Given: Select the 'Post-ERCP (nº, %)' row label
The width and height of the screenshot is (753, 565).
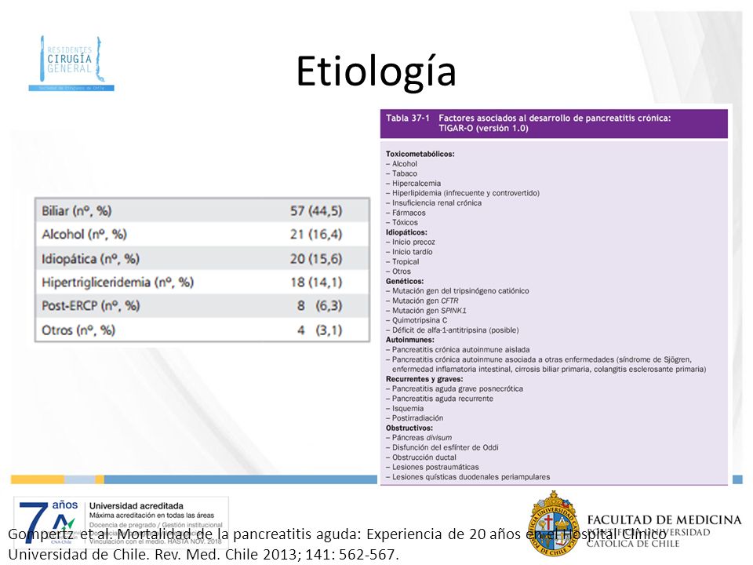Looking at the screenshot, I should pyautogui.click(x=91, y=306).
